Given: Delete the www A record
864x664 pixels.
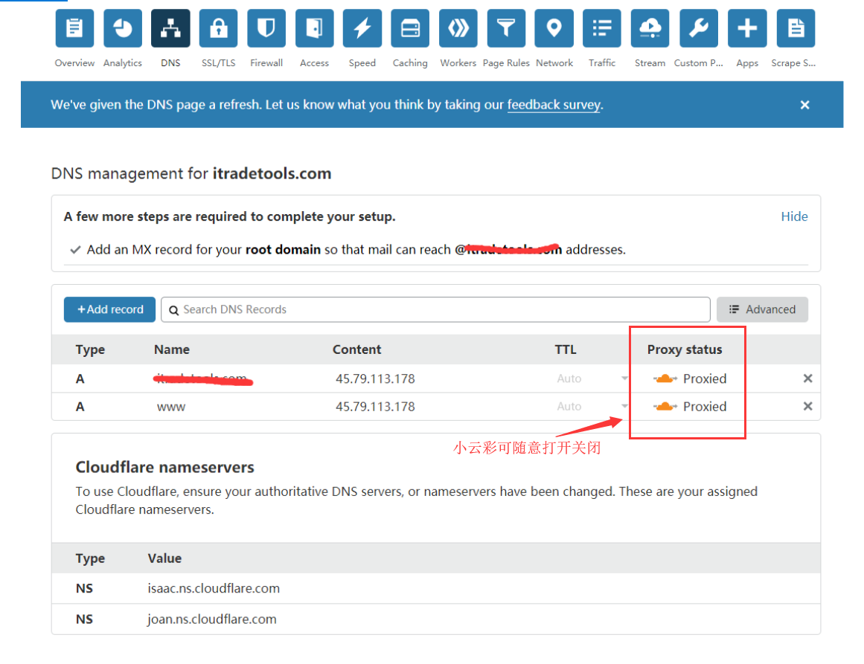Looking at the screenshot, I should [x=807, y=406].
